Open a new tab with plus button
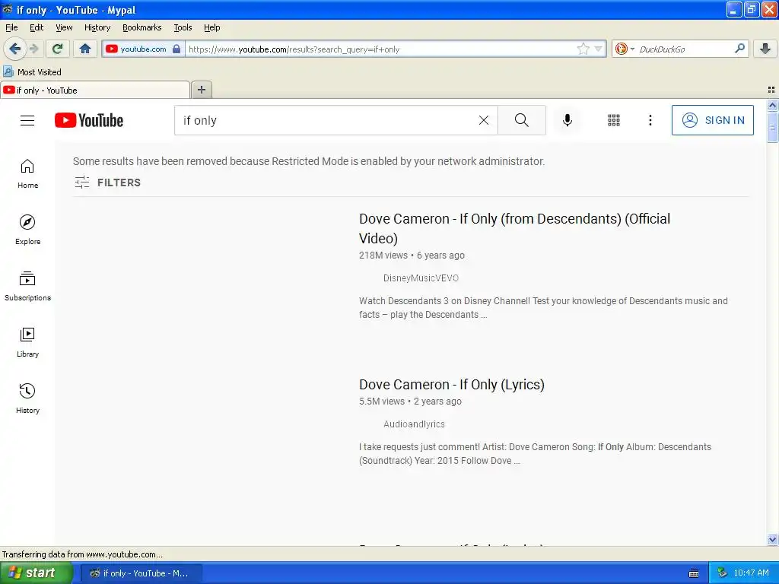This screenshot has width=779, height=584. [201, 90]
